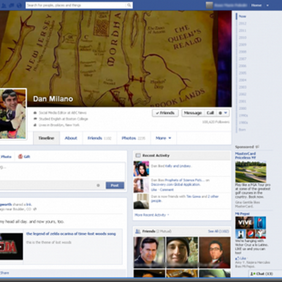Open friend portrait with glasses

point(215,252)
